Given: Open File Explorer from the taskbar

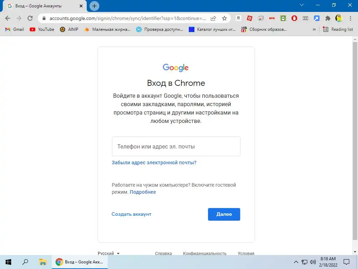Looking at the screenshot, I should click(43, 262).
